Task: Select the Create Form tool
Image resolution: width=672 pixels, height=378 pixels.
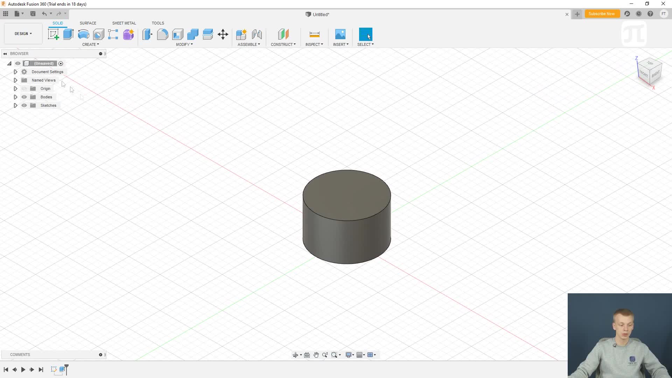Action: (128, 34)
